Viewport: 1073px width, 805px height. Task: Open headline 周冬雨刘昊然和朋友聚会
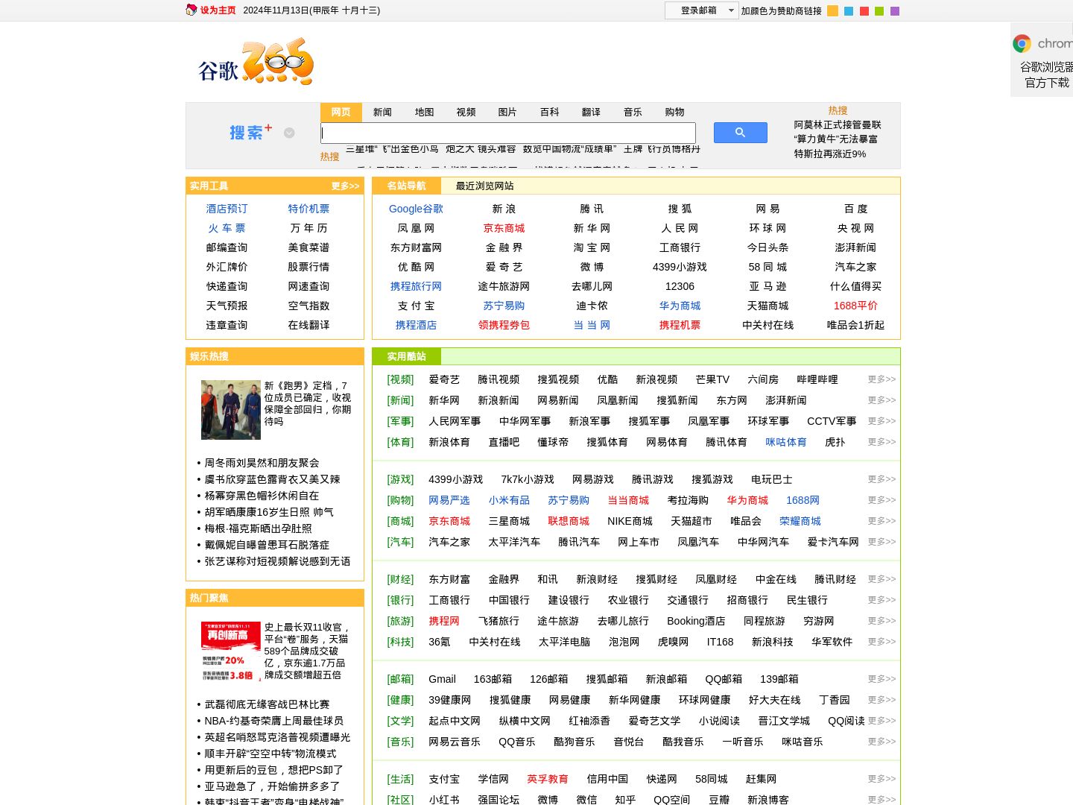click(262, 463)
